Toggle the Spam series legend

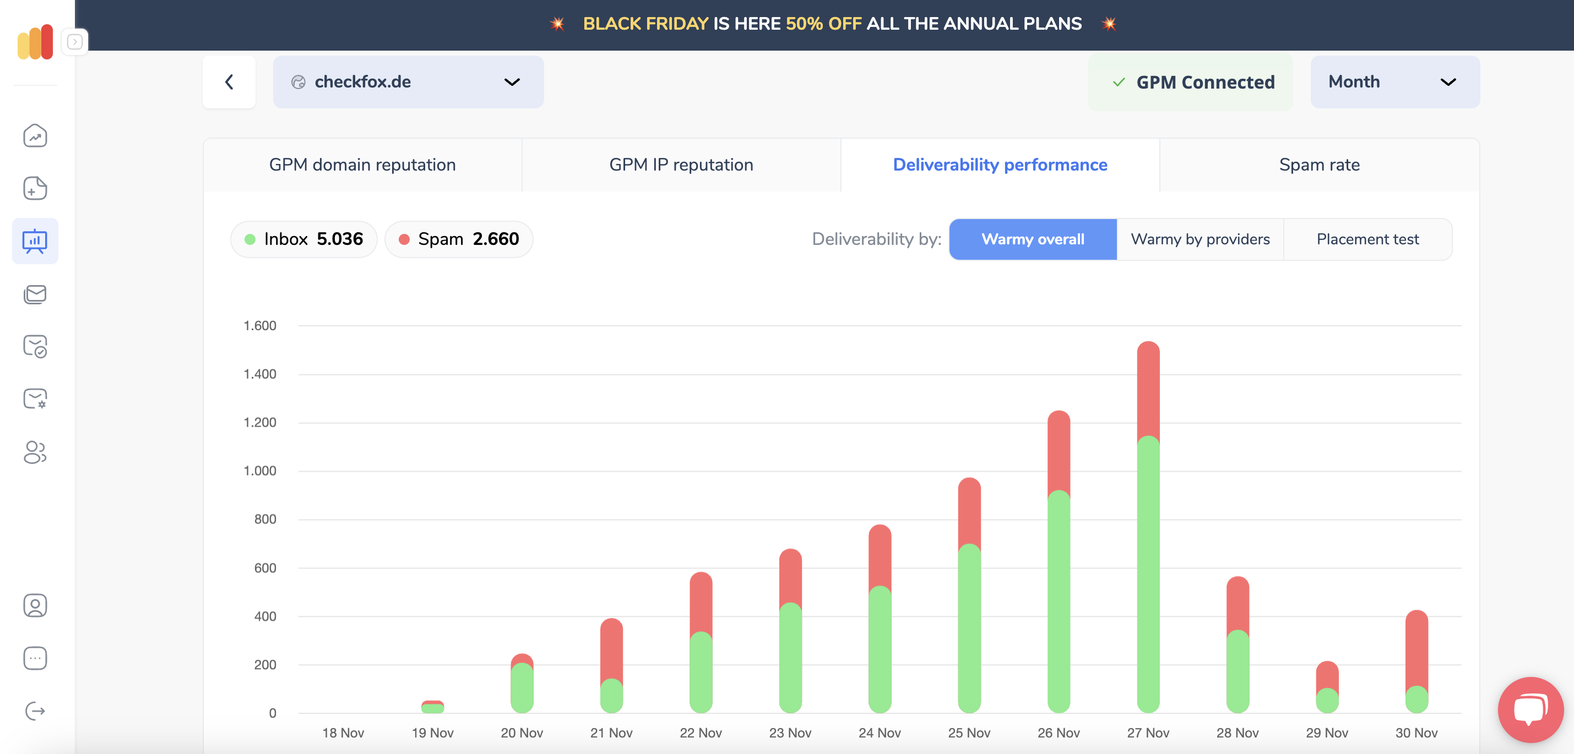click(458, 239)
